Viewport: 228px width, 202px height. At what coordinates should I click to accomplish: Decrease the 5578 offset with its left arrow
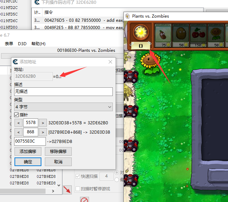point(19,123)
